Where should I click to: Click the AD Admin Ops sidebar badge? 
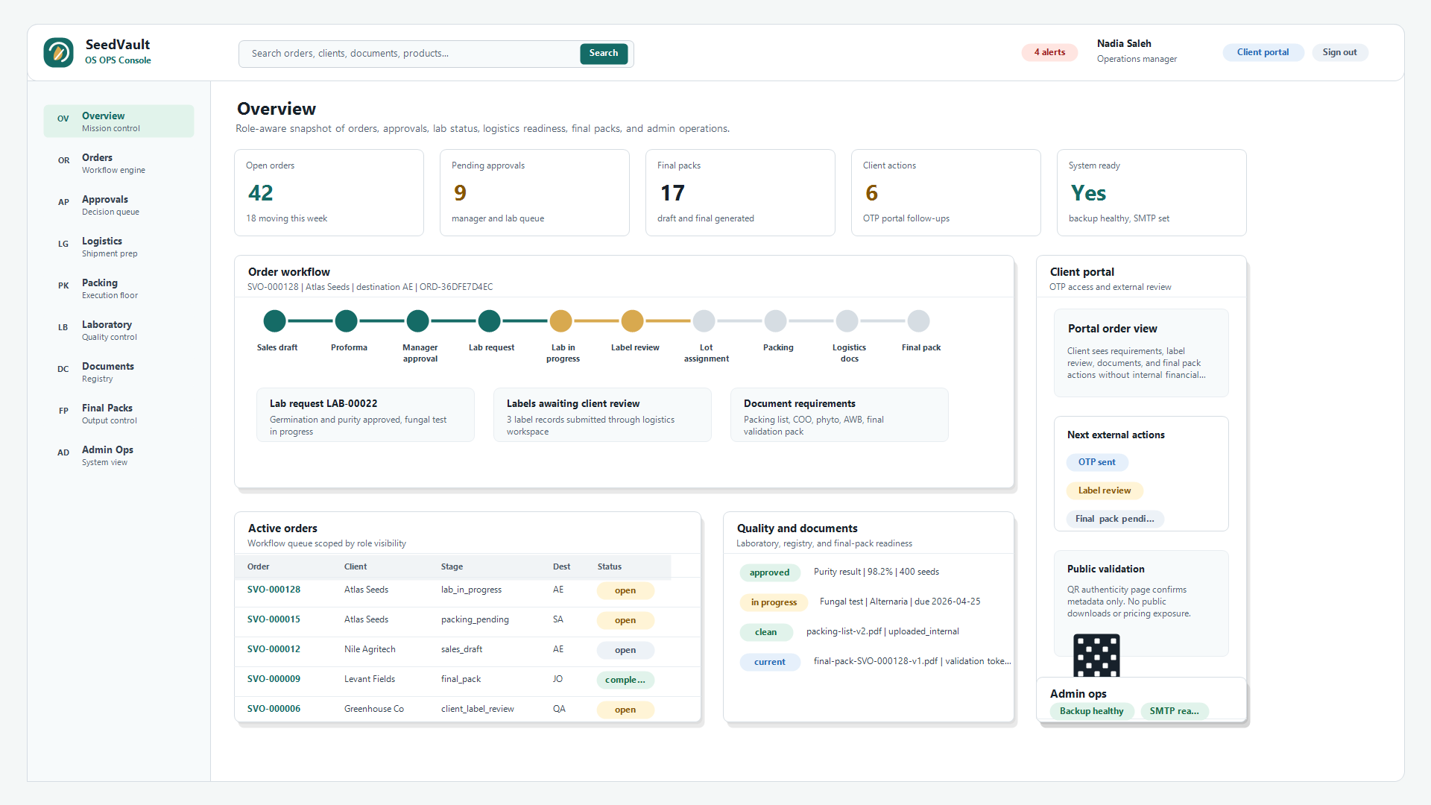pos(63,452)
